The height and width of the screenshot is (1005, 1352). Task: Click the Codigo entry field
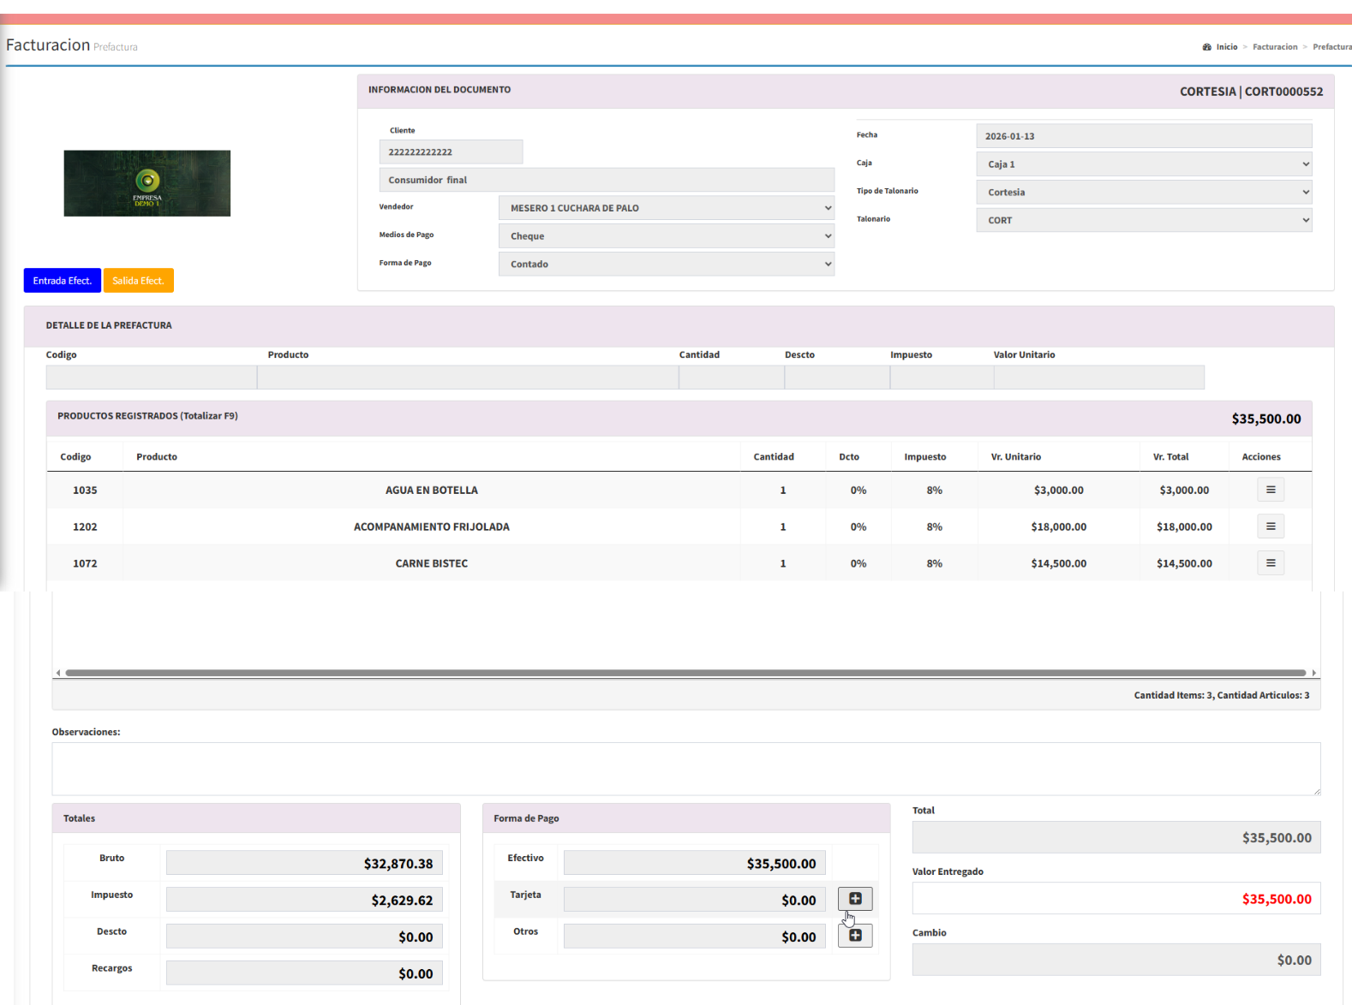click(152, 378)
